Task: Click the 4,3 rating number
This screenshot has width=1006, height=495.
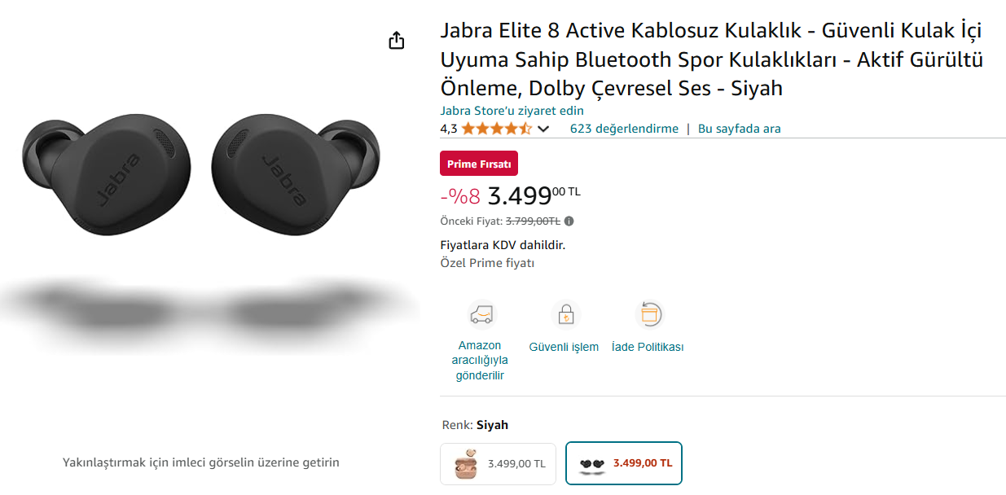Action: point(449,129)
